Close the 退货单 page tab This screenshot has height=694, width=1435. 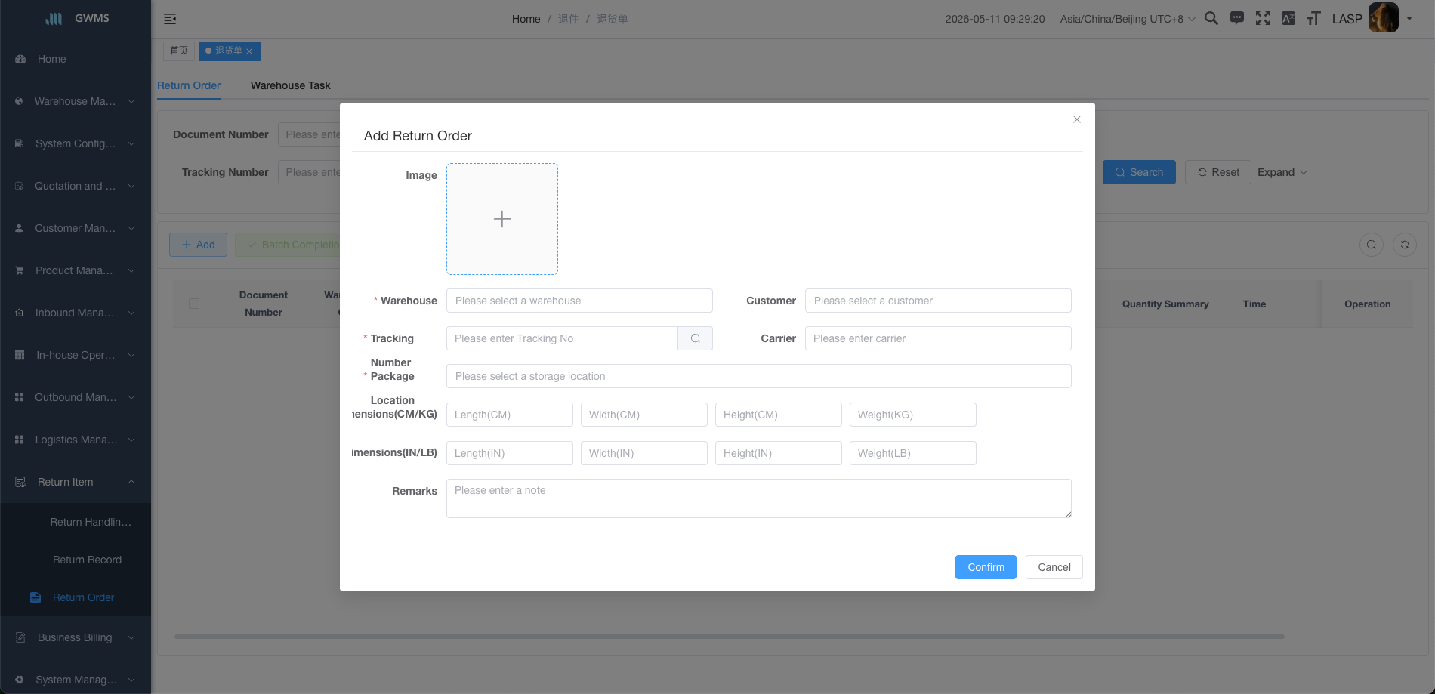click(249, 51)
